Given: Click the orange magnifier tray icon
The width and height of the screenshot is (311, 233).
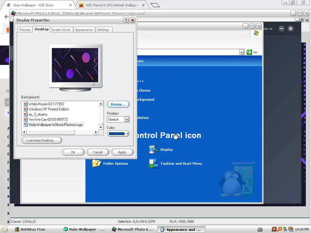Looking at the screenshot, I should click(280, 229).
